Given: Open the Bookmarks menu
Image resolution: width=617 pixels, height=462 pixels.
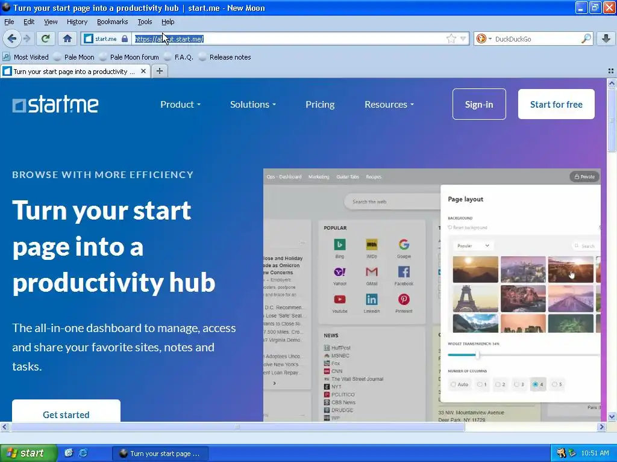Looking at the screenshot, I should [112, 22].
